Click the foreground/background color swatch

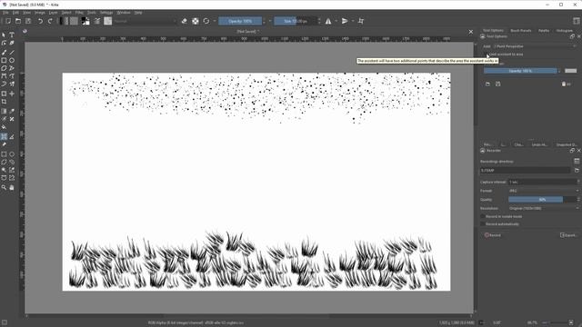click(x=85, y=21)
